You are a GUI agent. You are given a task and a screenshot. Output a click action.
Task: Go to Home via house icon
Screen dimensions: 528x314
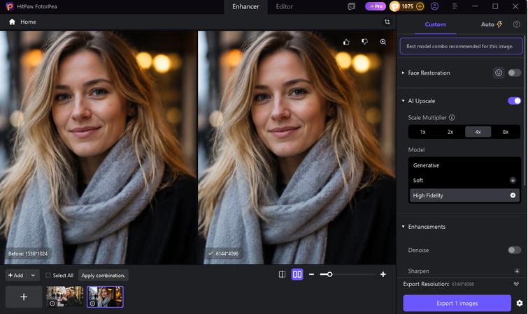tap(12, 22)
